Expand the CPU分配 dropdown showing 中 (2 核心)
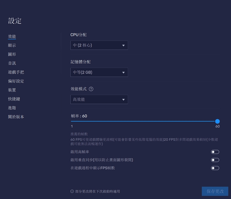The height and width of the screenshot is (199, 231). [99, 45]
